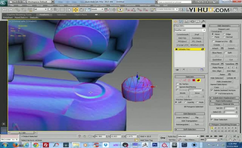Image resolution: width=242 pixels, height=148 pixels.
Task: Open the Hierarchy command panel tab
Action: (x=187, y=22)
